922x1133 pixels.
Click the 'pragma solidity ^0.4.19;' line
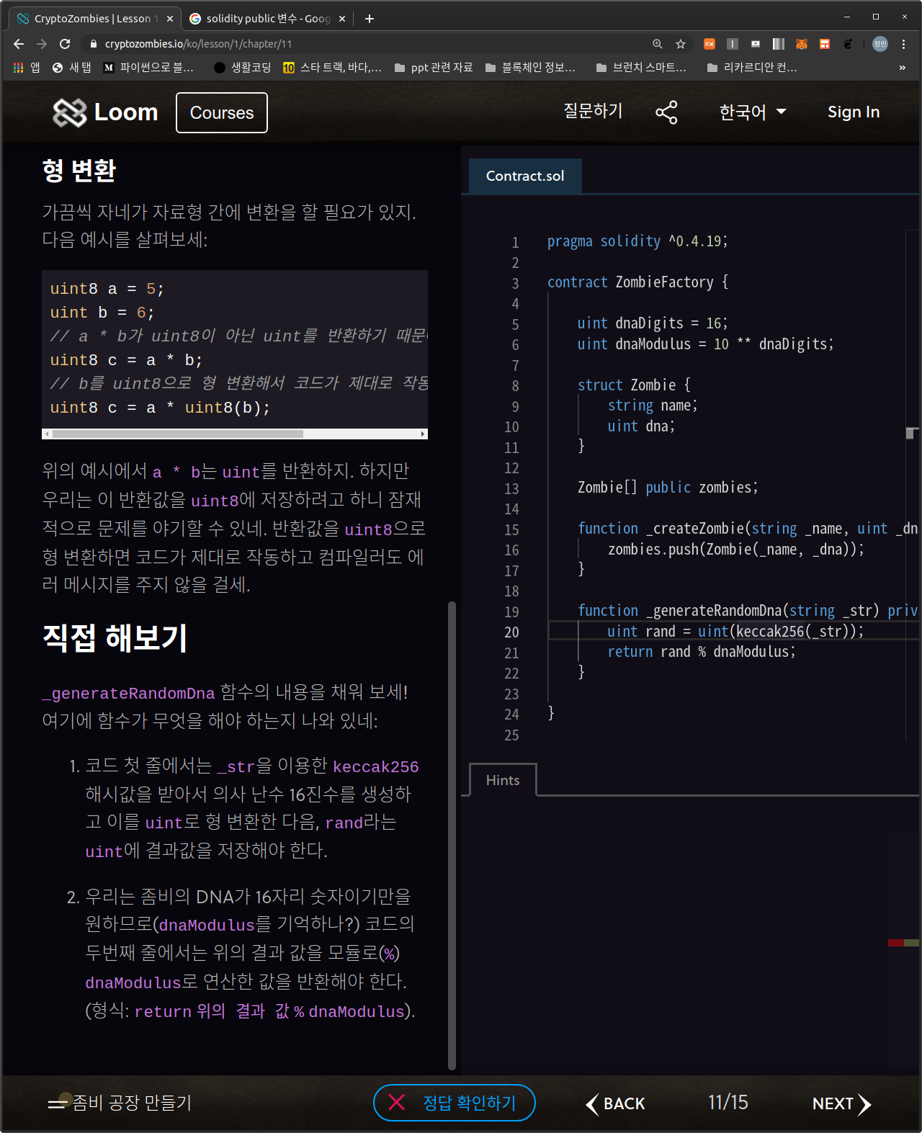pos(637,241)
